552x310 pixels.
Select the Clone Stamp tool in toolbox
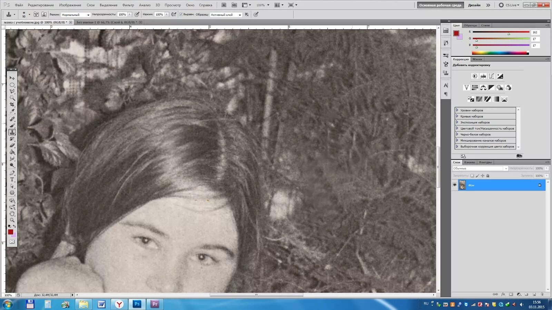coord(12,132)
